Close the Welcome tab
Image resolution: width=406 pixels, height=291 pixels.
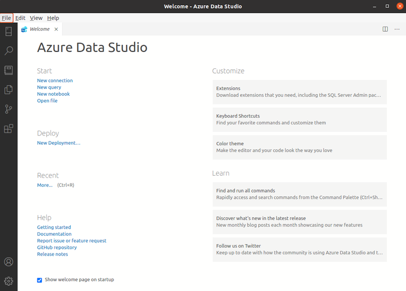coord(56,29)
